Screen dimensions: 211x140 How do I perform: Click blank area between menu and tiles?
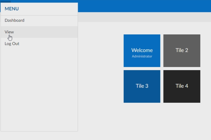tap(101, 68)
